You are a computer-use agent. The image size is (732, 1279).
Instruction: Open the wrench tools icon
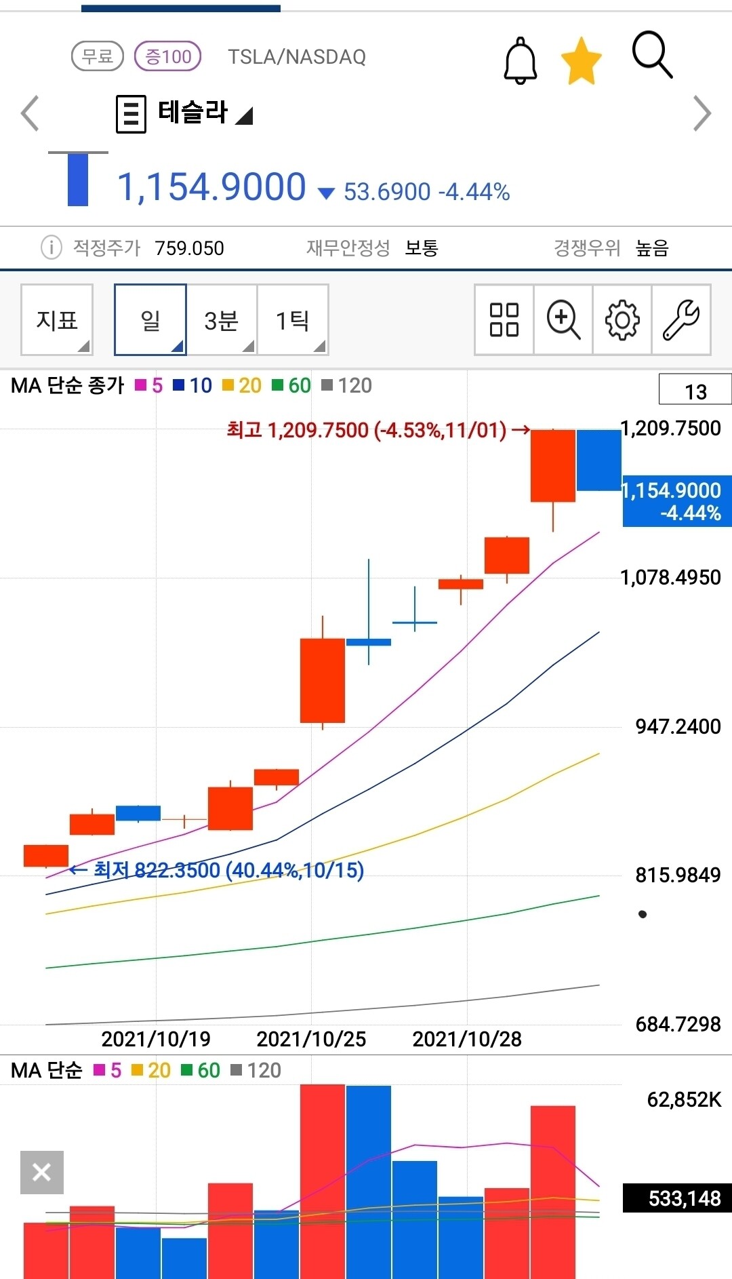click(680, 320)
